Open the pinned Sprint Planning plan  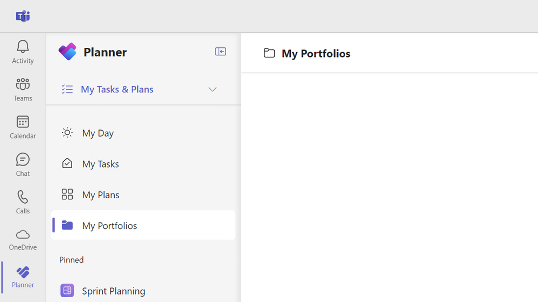[114, 291]
